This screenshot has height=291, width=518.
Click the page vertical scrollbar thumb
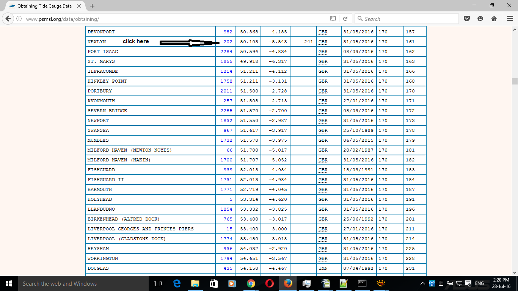pos(515,81)
